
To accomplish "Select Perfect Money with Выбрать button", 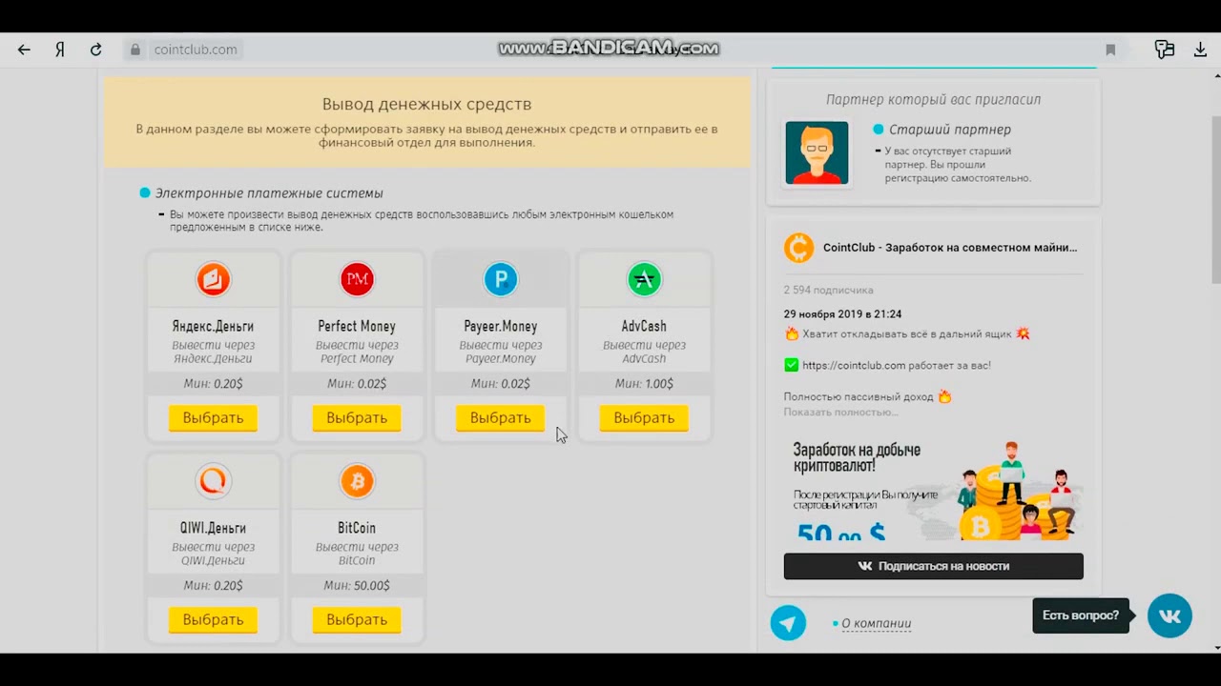I will click(x=357, y=418).
